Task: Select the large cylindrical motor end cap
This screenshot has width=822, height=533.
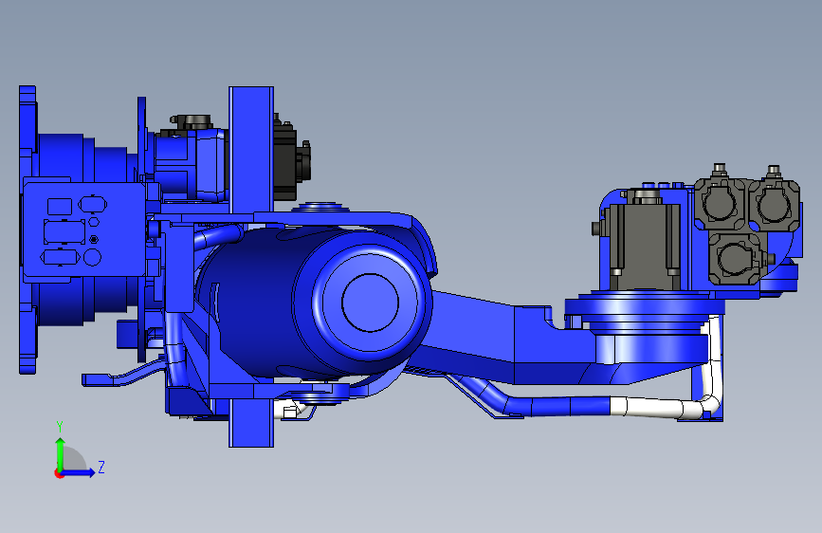Action: click(x=370, y=302)
